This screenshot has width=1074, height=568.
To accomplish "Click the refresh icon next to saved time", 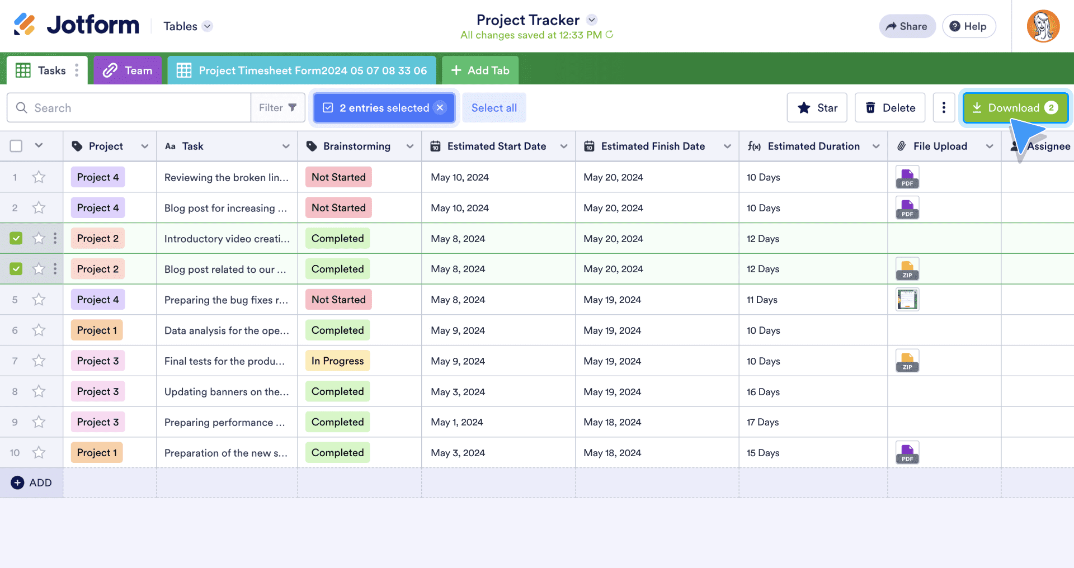I will point(610,35).
